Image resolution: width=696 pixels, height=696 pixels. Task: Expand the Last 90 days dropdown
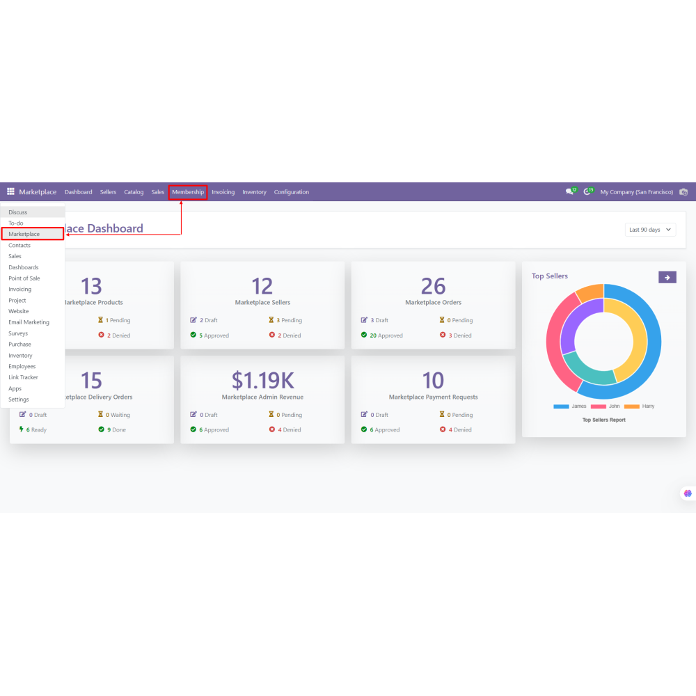click(x=650, y=230)
